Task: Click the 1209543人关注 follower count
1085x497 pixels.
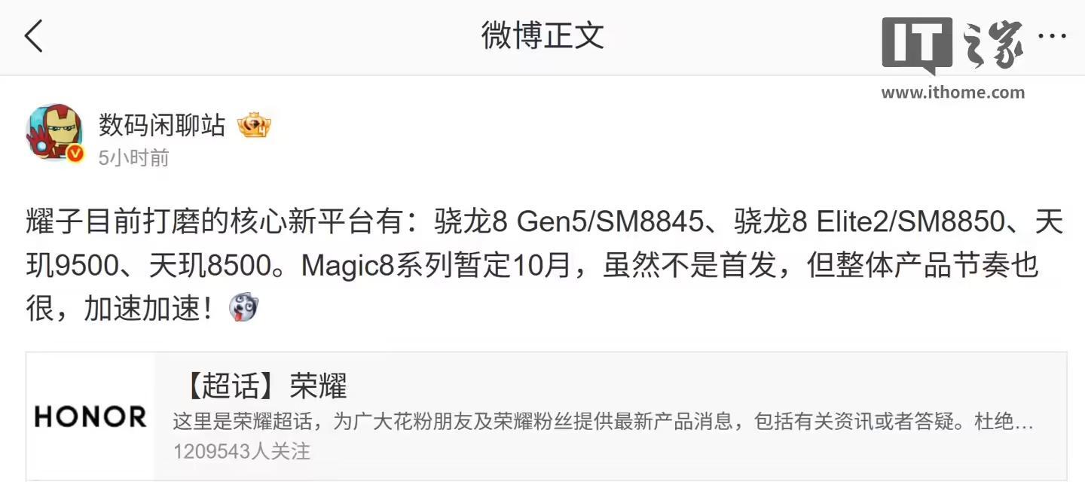Action: pos(242,452)
